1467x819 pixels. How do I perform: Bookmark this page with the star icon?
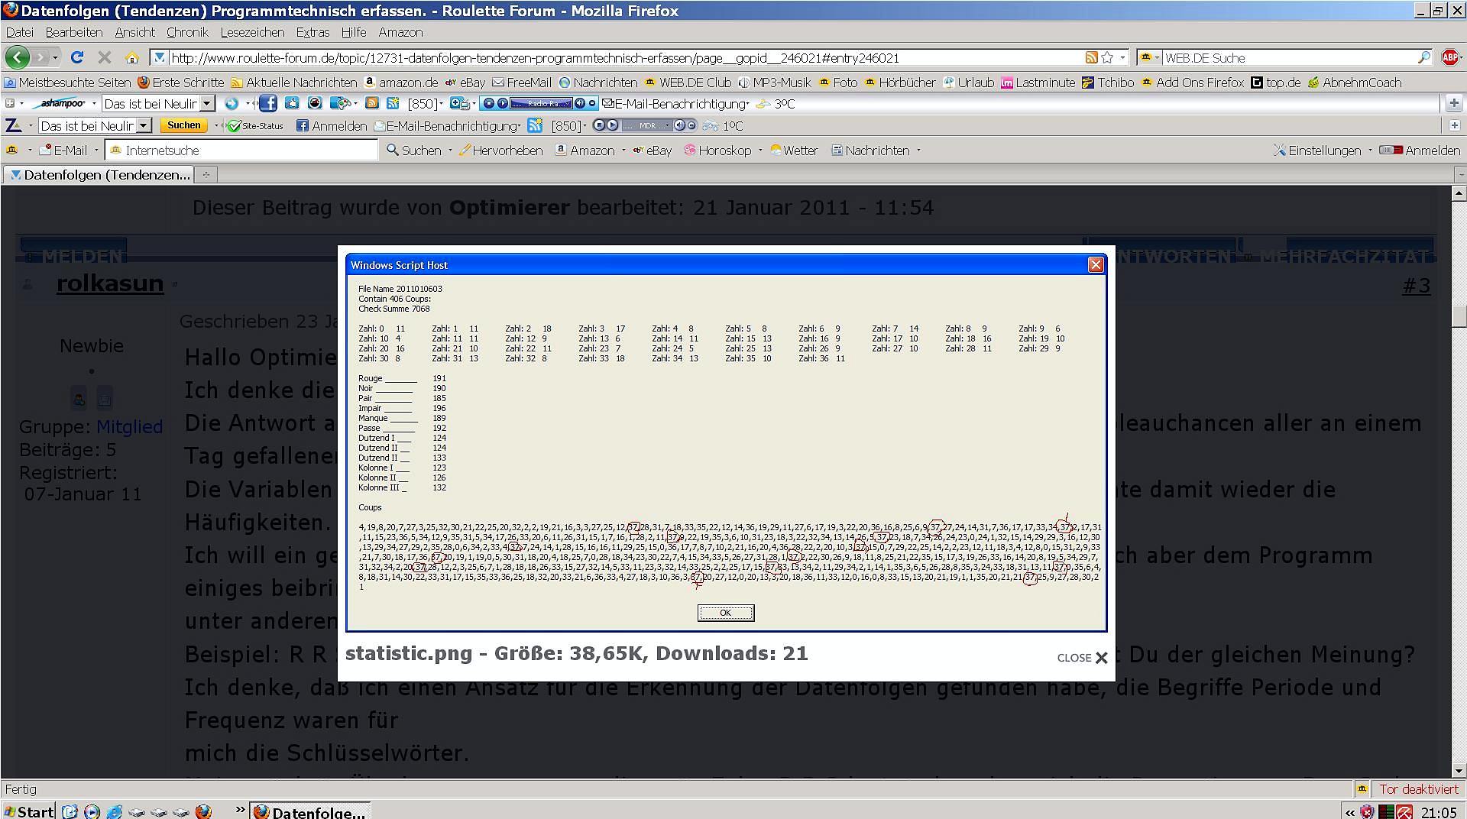point(1106,57)
